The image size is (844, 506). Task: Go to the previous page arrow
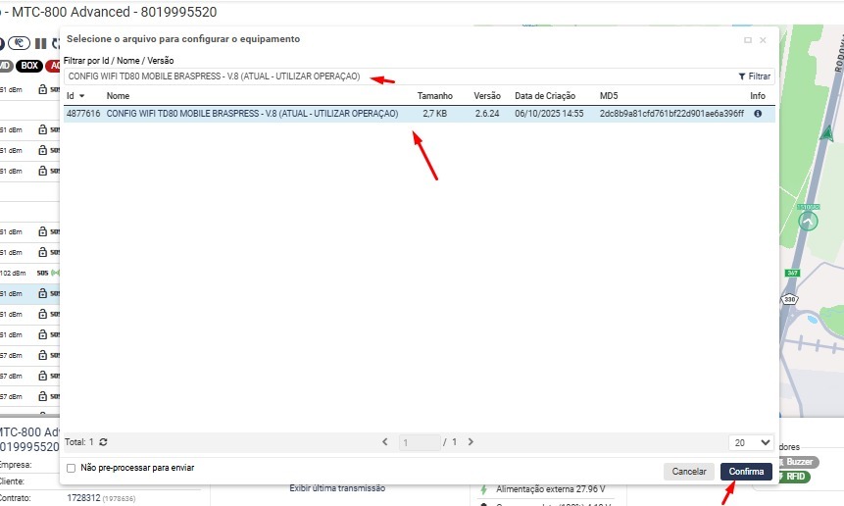[x=385, y=442]
